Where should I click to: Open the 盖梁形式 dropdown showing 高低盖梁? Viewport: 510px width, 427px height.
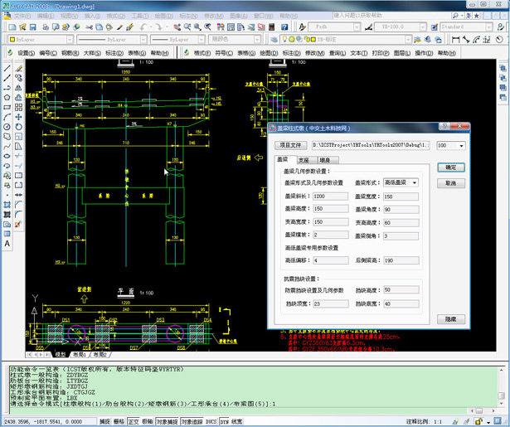point(401,182)
